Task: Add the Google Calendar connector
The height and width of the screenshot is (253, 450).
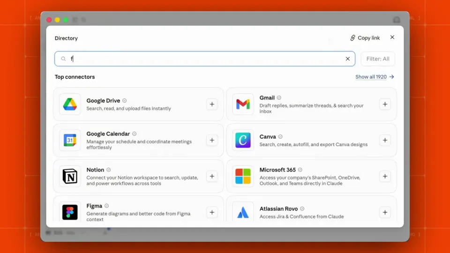Action: [x=212, y=140]
